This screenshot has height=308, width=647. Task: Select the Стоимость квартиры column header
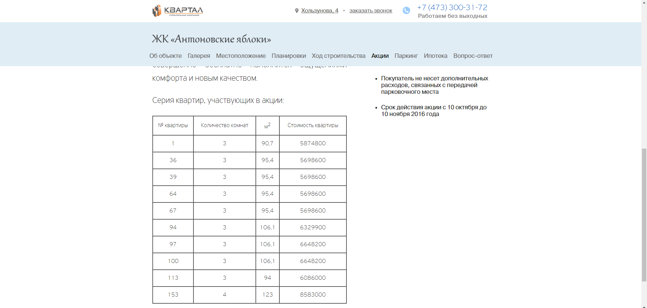(x=313, y=125)
